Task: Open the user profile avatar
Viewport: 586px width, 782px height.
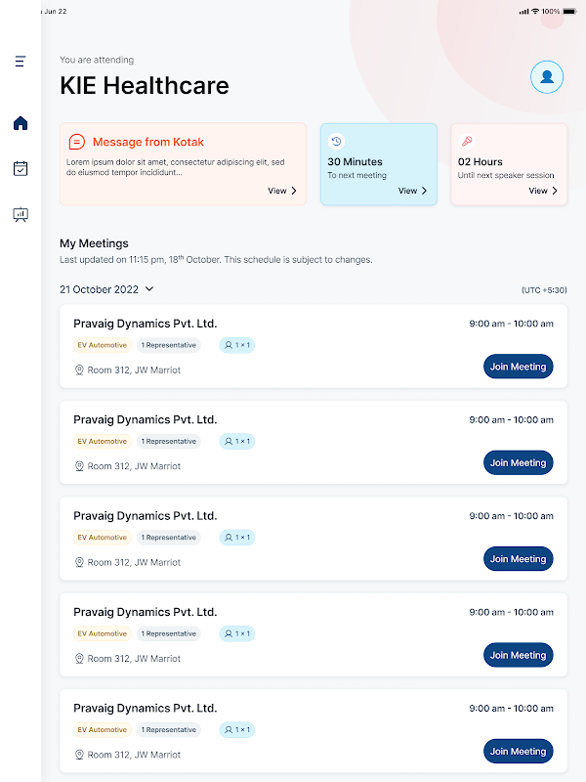Action: (547, 77)
